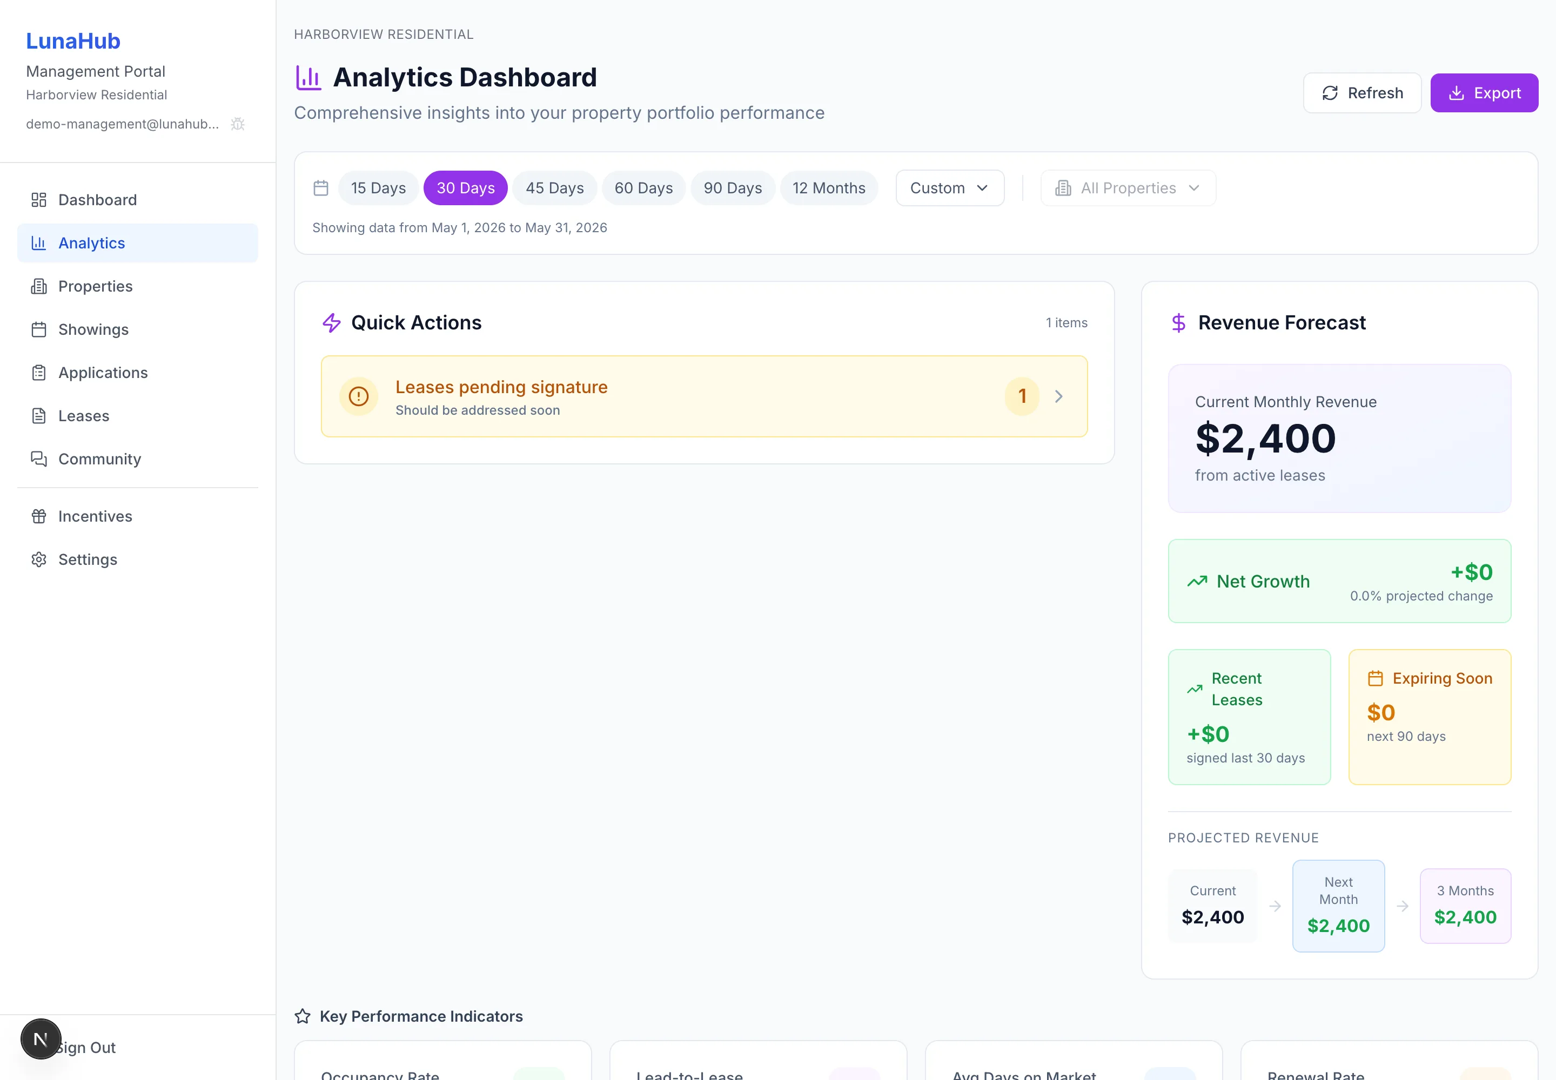Viewport: 1556px width, 1080px height.
Task: Select the 12 Months range
Action: tap(829, 188)
